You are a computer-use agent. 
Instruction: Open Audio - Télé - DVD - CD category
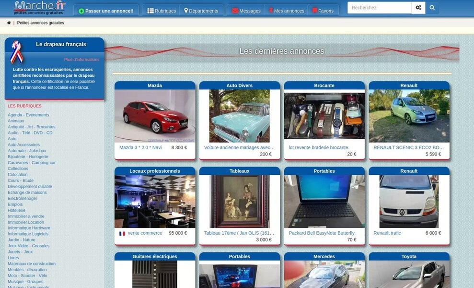(x=30, y=132)
